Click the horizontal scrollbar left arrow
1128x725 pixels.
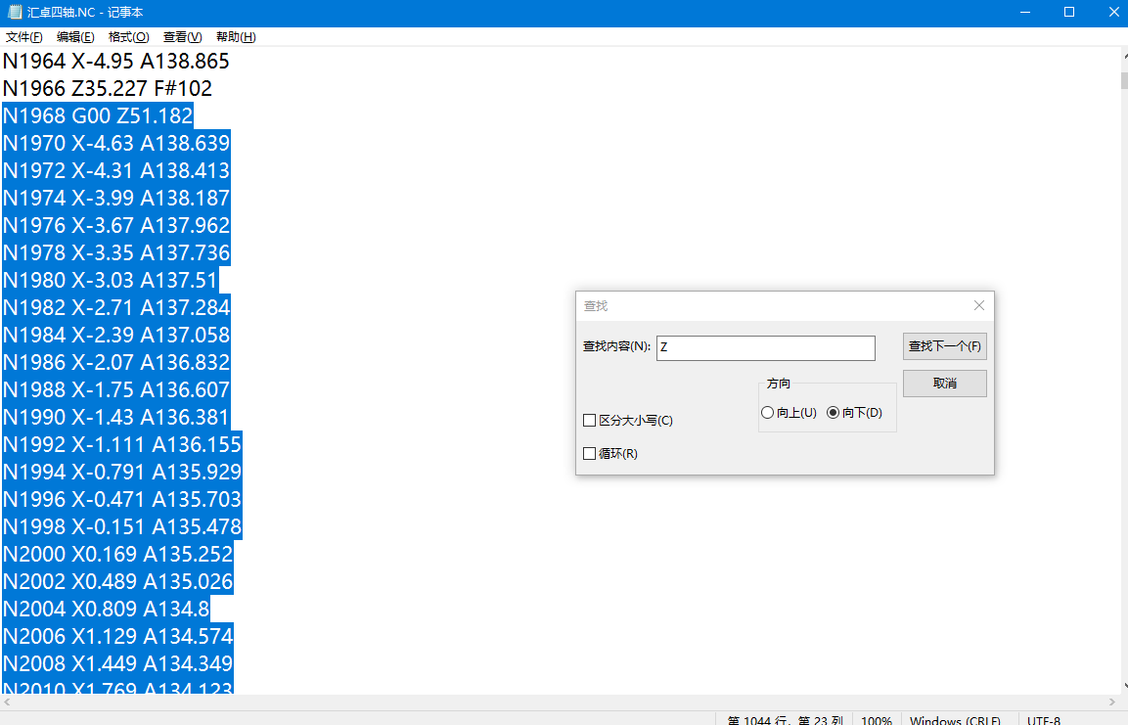(7, 702)
